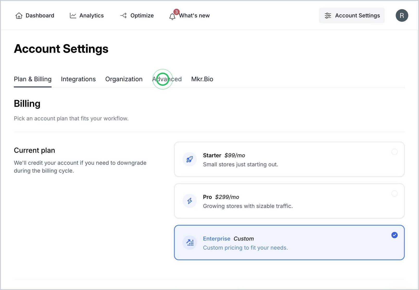Click the rocket icon on the Starter plan

(189, 159)
